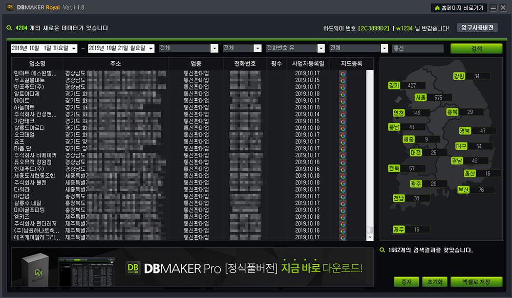The height and width of the screenshot is (298, 512).
Task: Open Google map icon for 엠키즈 row
Action: [343, 217]
